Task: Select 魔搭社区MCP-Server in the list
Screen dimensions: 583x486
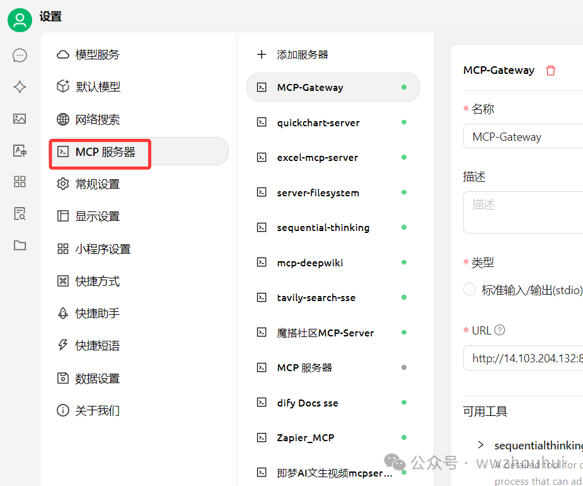Action: coord(333,333)
